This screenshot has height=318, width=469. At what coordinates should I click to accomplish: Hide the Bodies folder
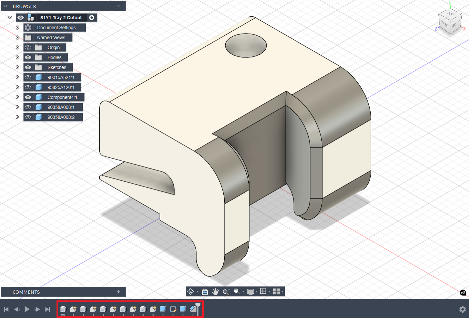click(28, 57)
